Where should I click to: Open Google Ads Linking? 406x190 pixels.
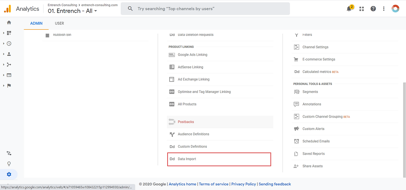[x=193, y=55]
